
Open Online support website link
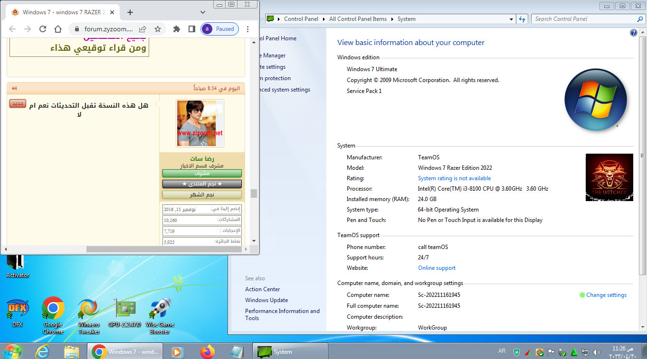(x=437, y=268)
